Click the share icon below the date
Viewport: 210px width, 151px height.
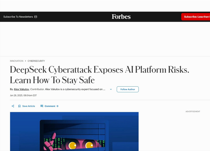point(13,106)
